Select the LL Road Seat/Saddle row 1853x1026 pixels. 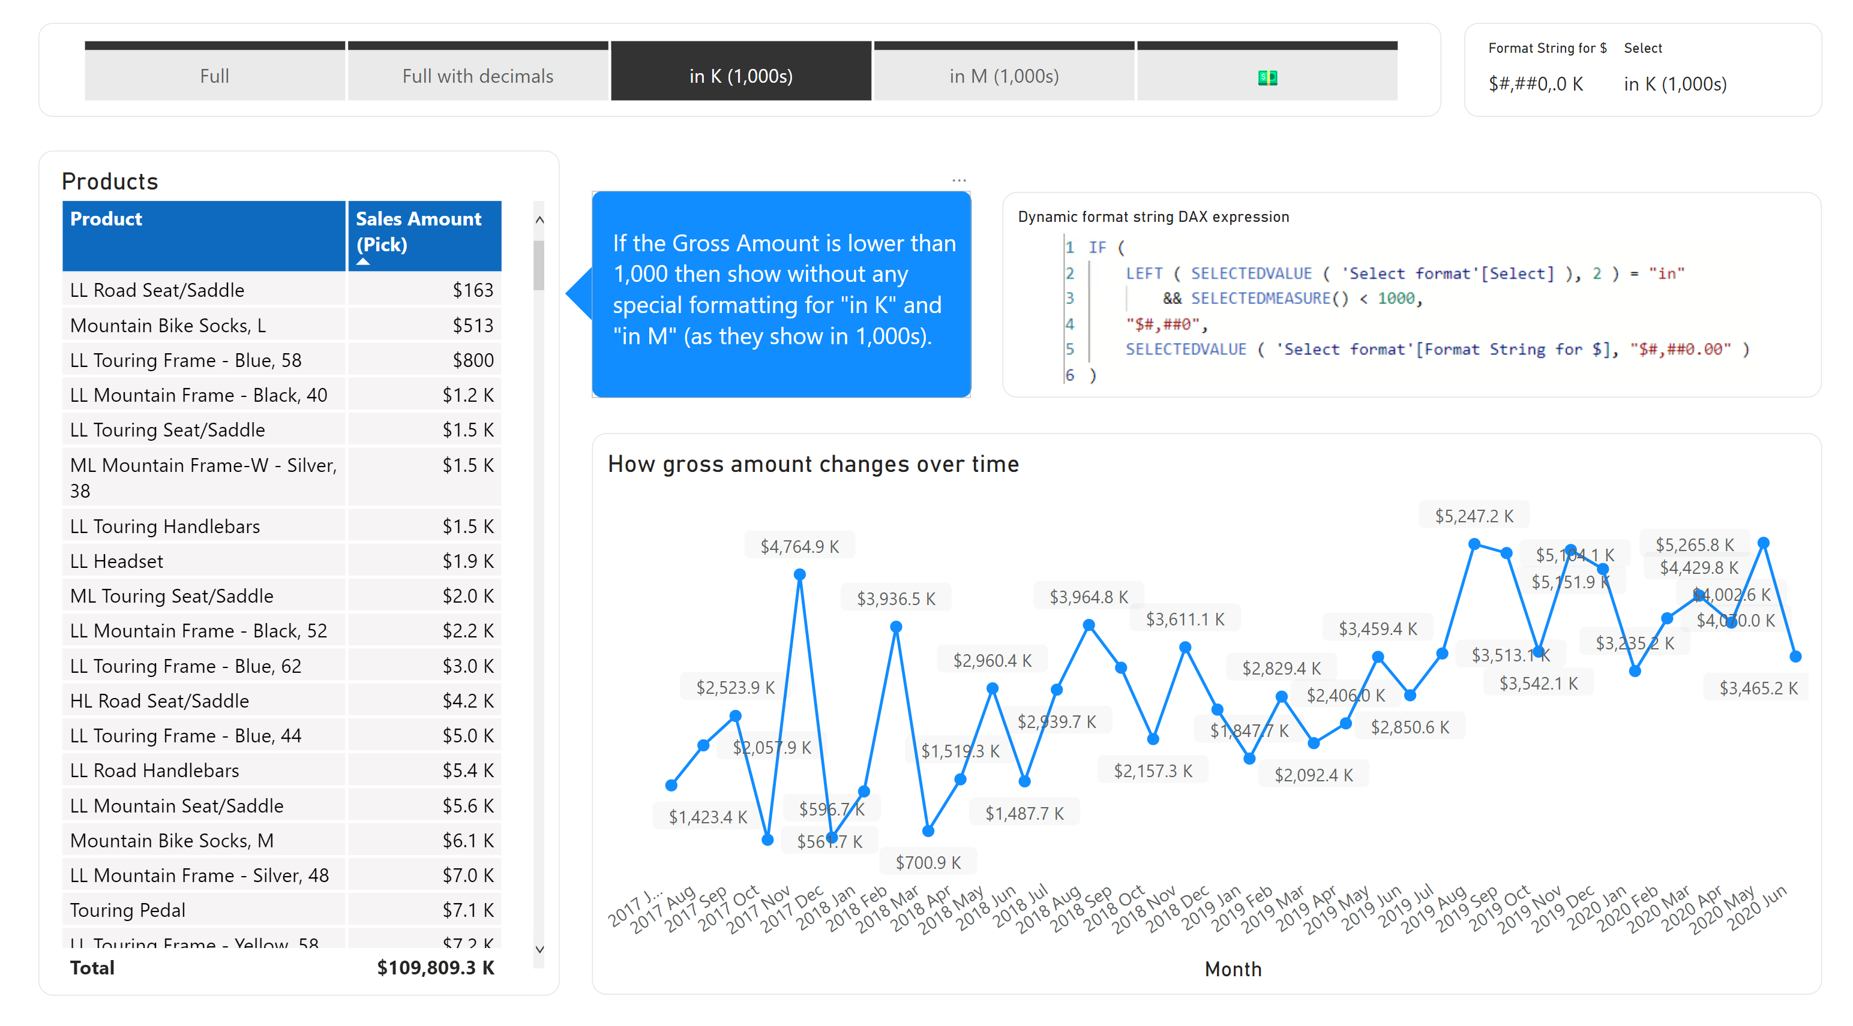click(282, 290)
